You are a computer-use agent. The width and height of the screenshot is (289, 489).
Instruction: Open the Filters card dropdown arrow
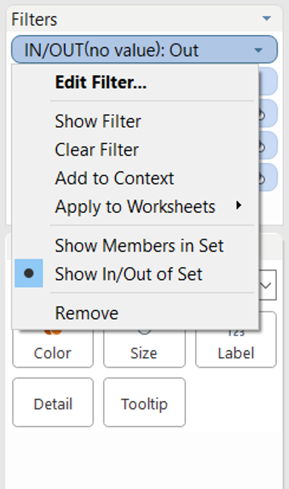tap(266, 19)
